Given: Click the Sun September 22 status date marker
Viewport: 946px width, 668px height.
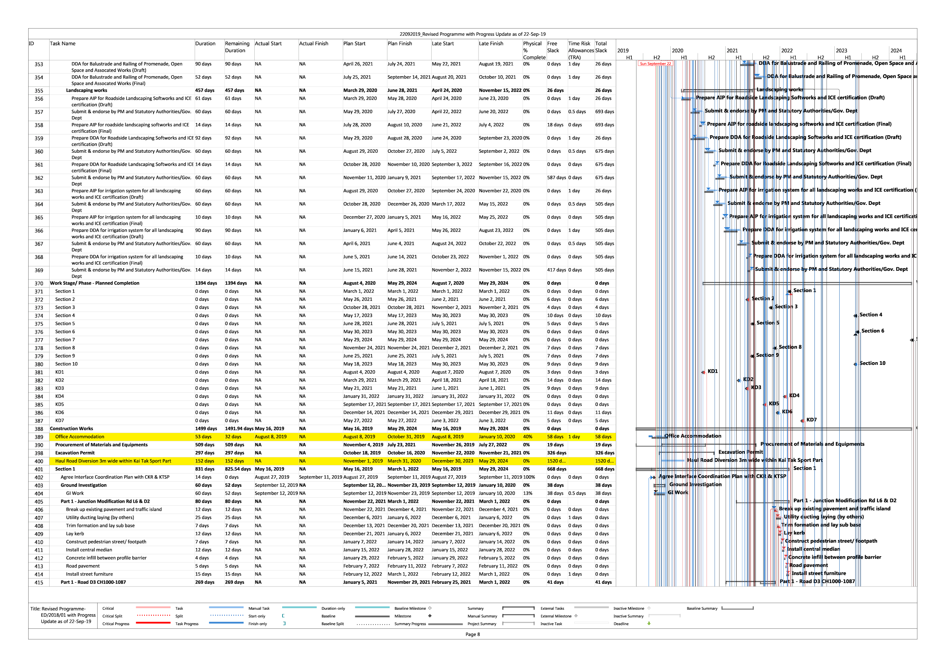Looking at the screenshot, I should (x=655, y=64).
